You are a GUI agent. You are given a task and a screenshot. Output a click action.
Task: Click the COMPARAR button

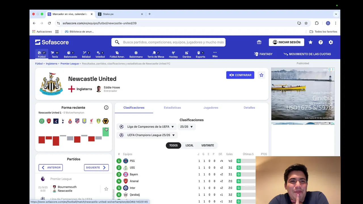point(240,75)
